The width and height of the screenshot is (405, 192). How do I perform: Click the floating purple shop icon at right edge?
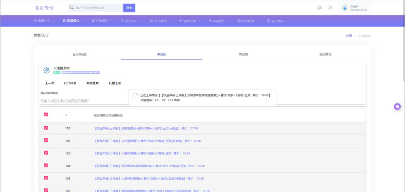pyautogui.click(x=397, y=106)
